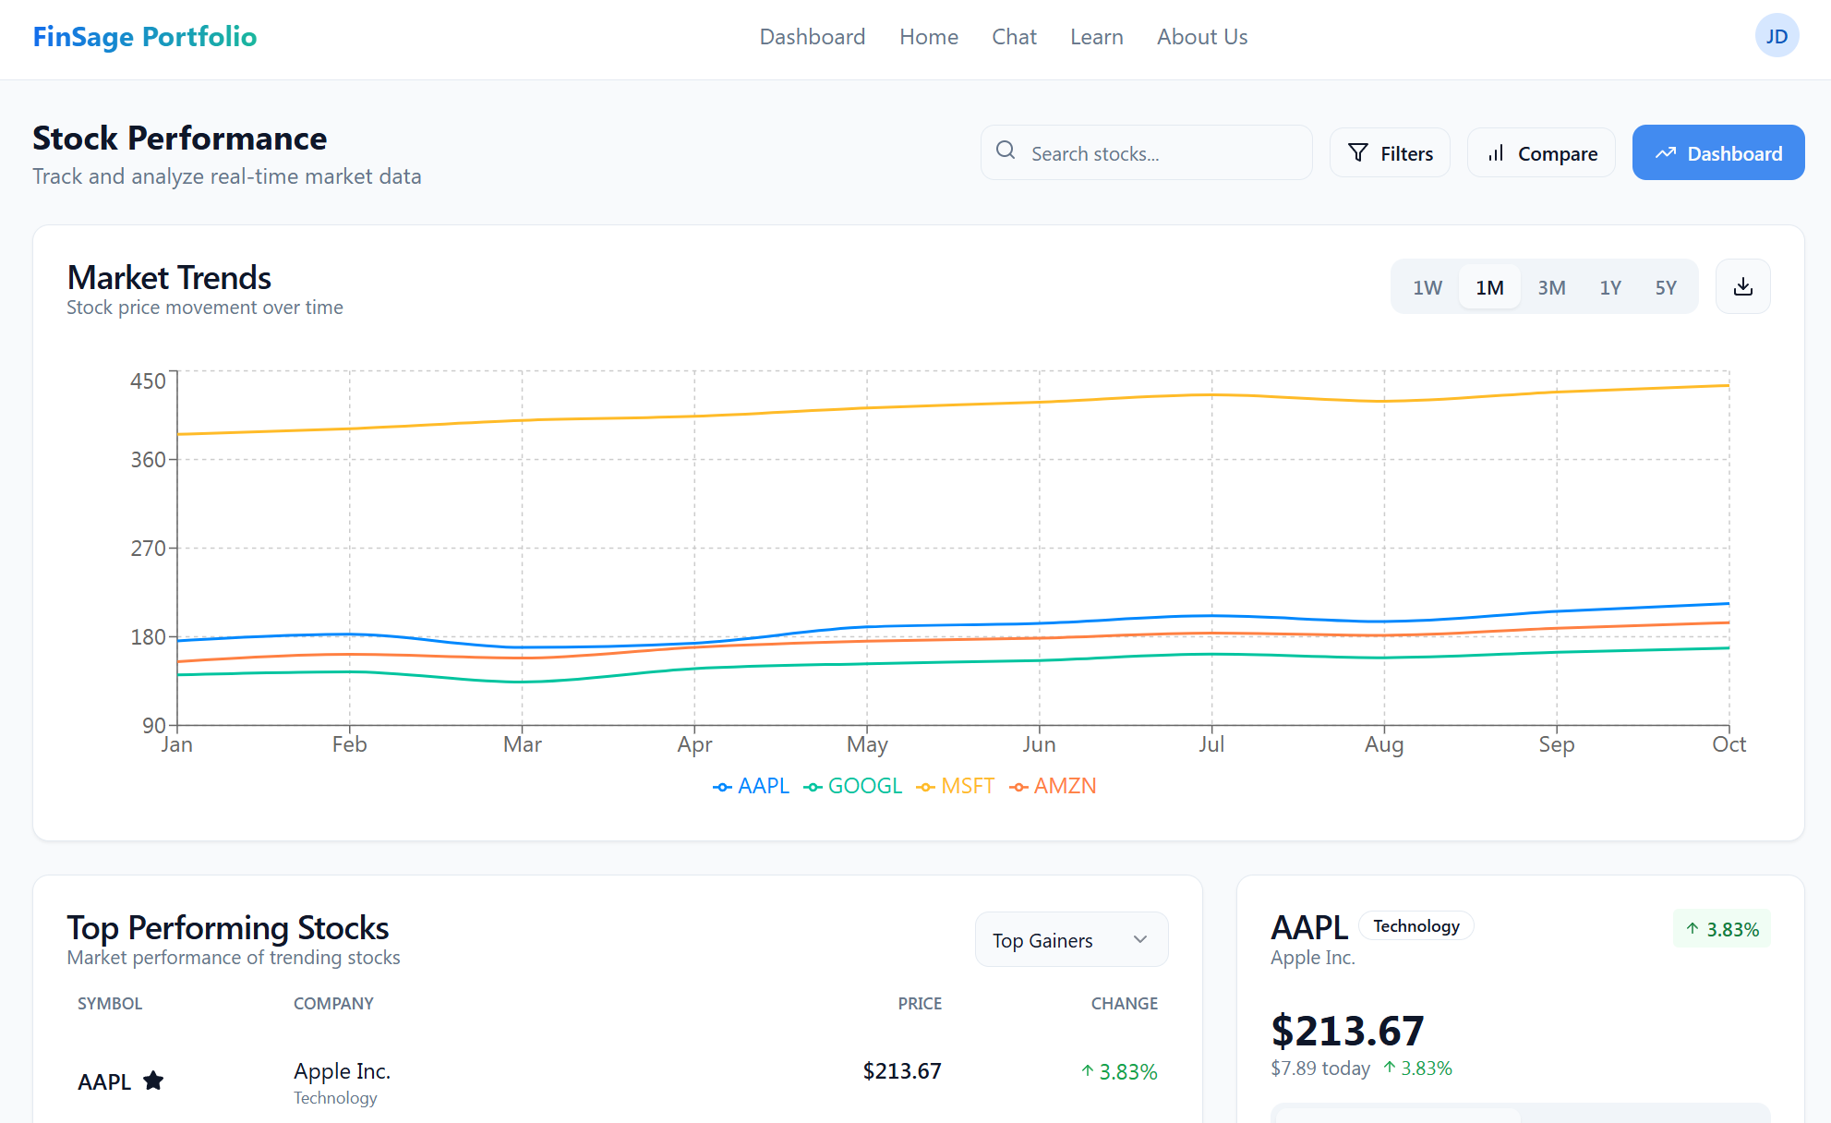Toggle the AMZN series in the legend
The width and height of the screenshot is (1831, 1123).
[x=1054, y=787]
